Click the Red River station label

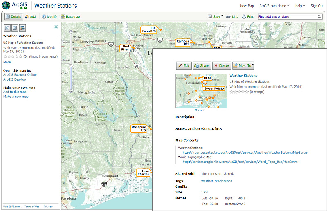pos(125,48)
